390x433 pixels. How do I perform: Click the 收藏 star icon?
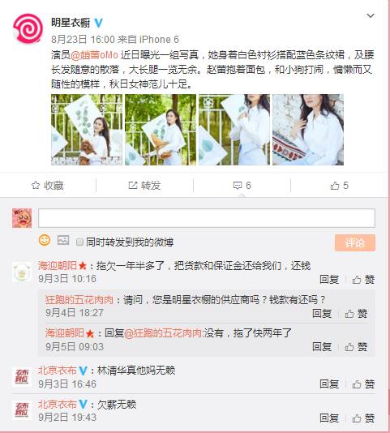[36, 186]
